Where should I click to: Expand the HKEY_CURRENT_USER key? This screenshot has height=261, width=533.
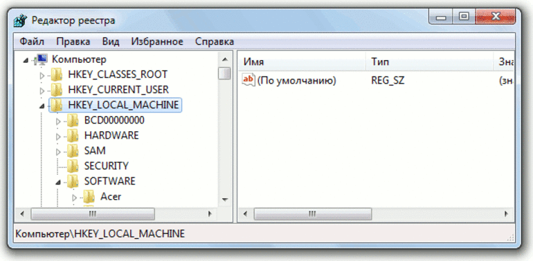[x=42, y=91]
